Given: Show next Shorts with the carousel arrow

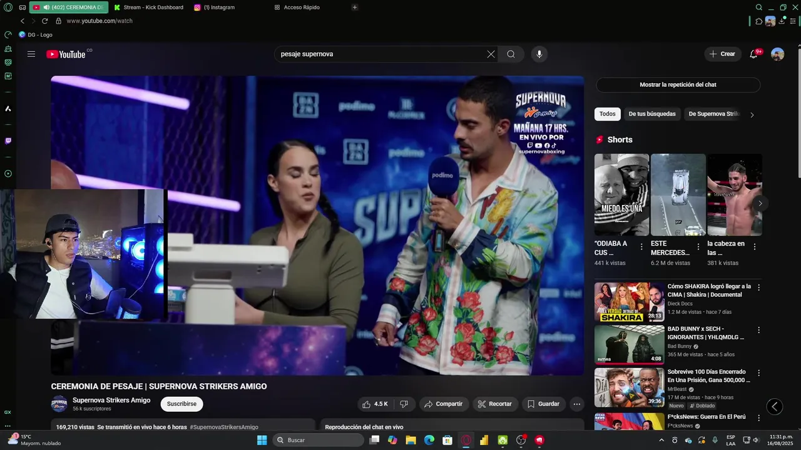Looking at the screenshot, I should point(760,203).
